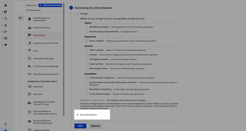Open the conversions flag icon in rail
This screenshot has height=131, width=246.
tap(6, 45)
